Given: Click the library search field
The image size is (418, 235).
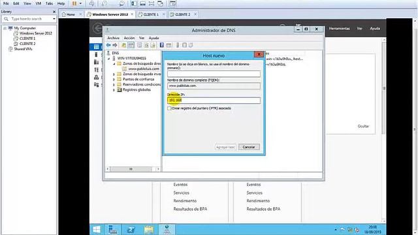Looking at the screenshot, I should coord(29,19).
